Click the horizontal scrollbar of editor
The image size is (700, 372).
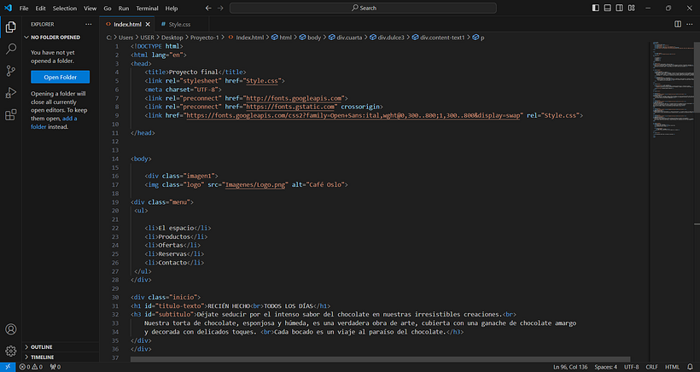tap(381, 359)
